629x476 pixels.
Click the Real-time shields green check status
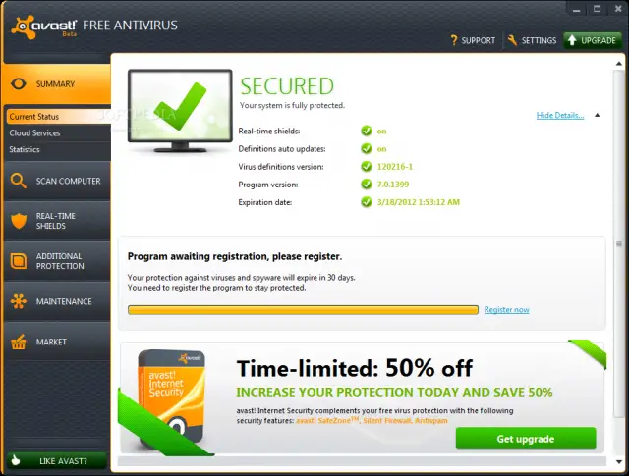tap(367, 131)
